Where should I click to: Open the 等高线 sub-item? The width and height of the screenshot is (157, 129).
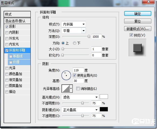(18, 56)
